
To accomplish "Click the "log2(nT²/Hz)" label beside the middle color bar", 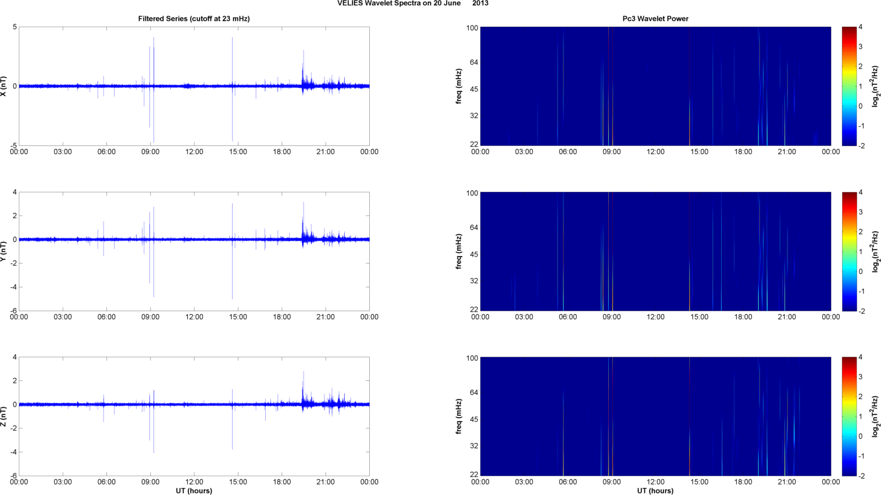I will click(875, 251).
